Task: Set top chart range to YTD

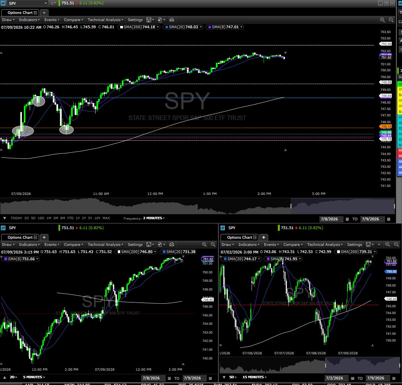Action: coord(70,218)
